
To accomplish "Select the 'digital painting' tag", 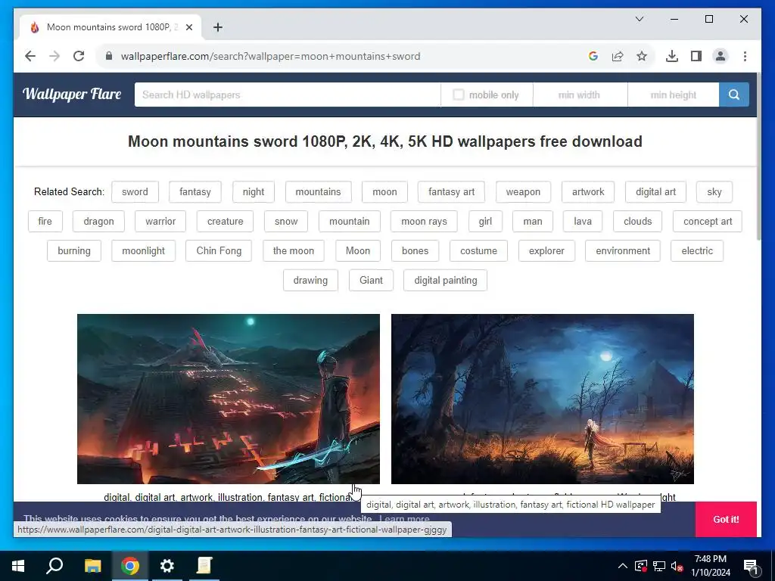I will point(446,280).
